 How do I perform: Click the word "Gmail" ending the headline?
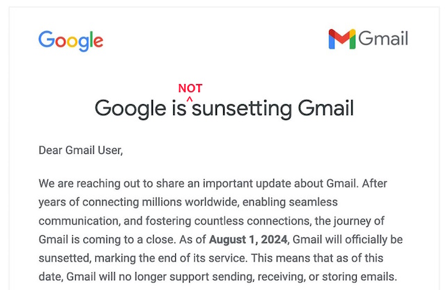tap(325, 109)
